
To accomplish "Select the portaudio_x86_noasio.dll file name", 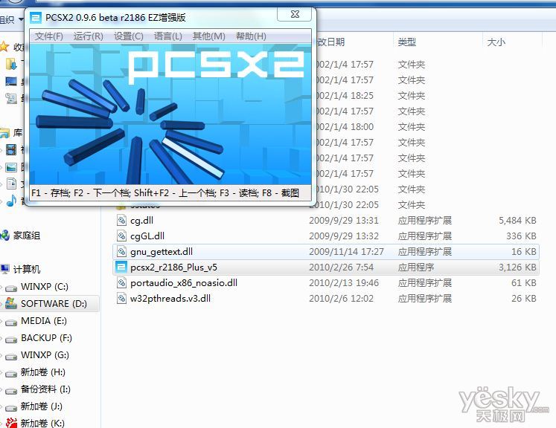I will click(x=184, y=283).
